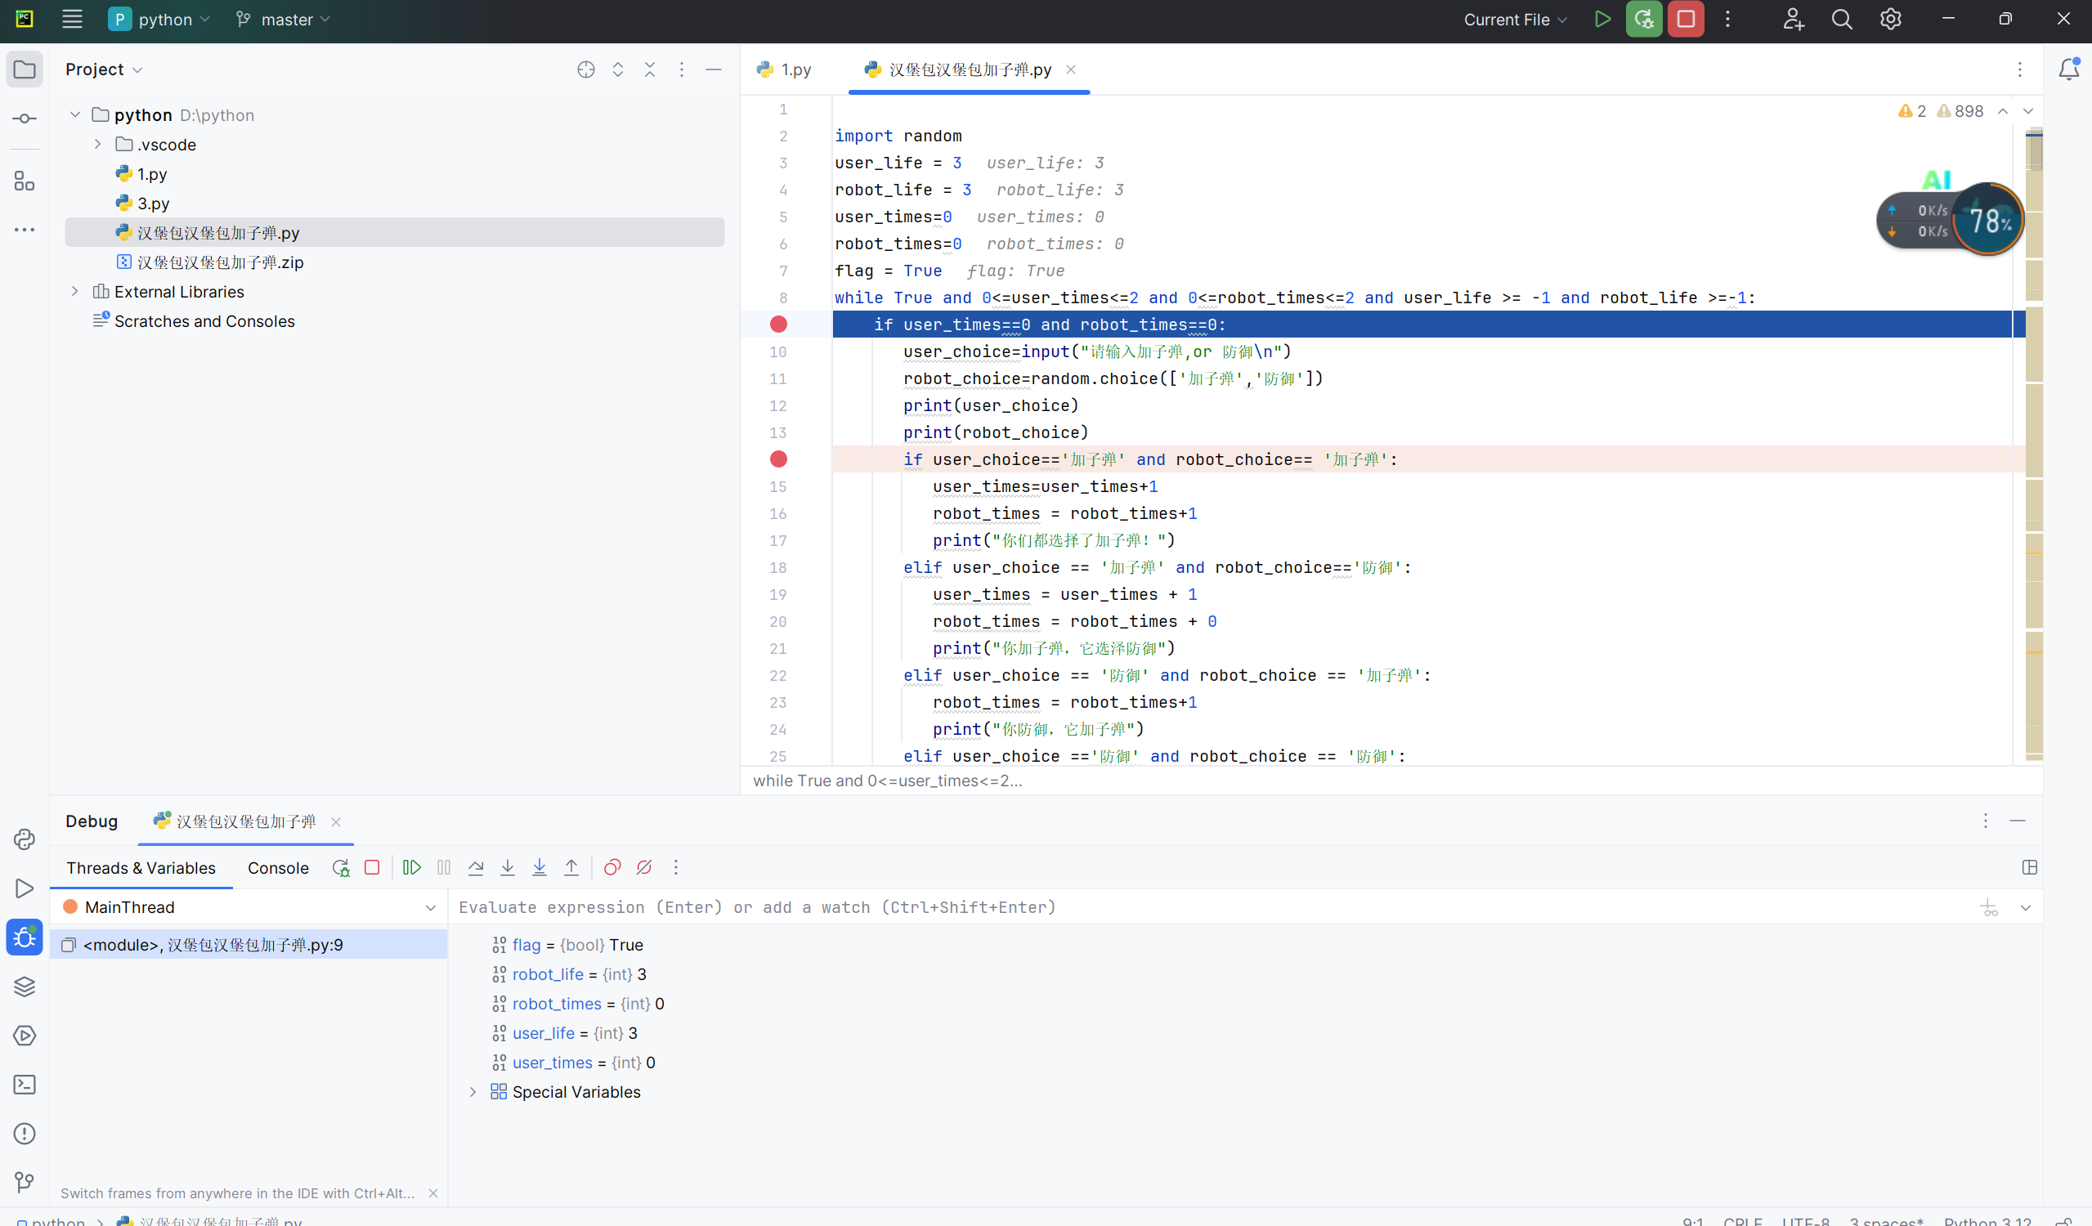Click Resume Program in debug toolbar
Screen dimensions: 2092x1226
point(412,867)
